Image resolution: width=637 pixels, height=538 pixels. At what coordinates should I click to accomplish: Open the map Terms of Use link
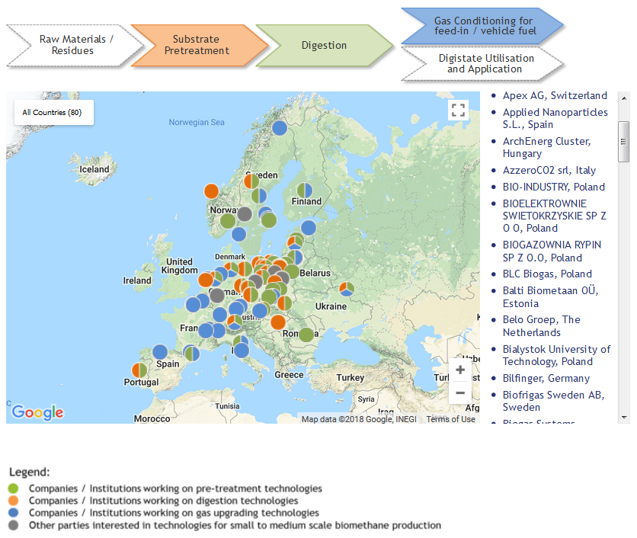450,419
